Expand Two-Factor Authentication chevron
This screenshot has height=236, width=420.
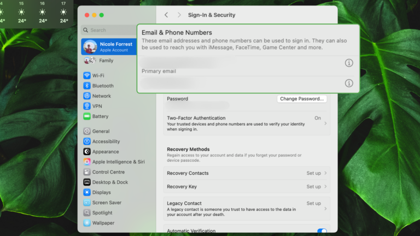(325, 123)
